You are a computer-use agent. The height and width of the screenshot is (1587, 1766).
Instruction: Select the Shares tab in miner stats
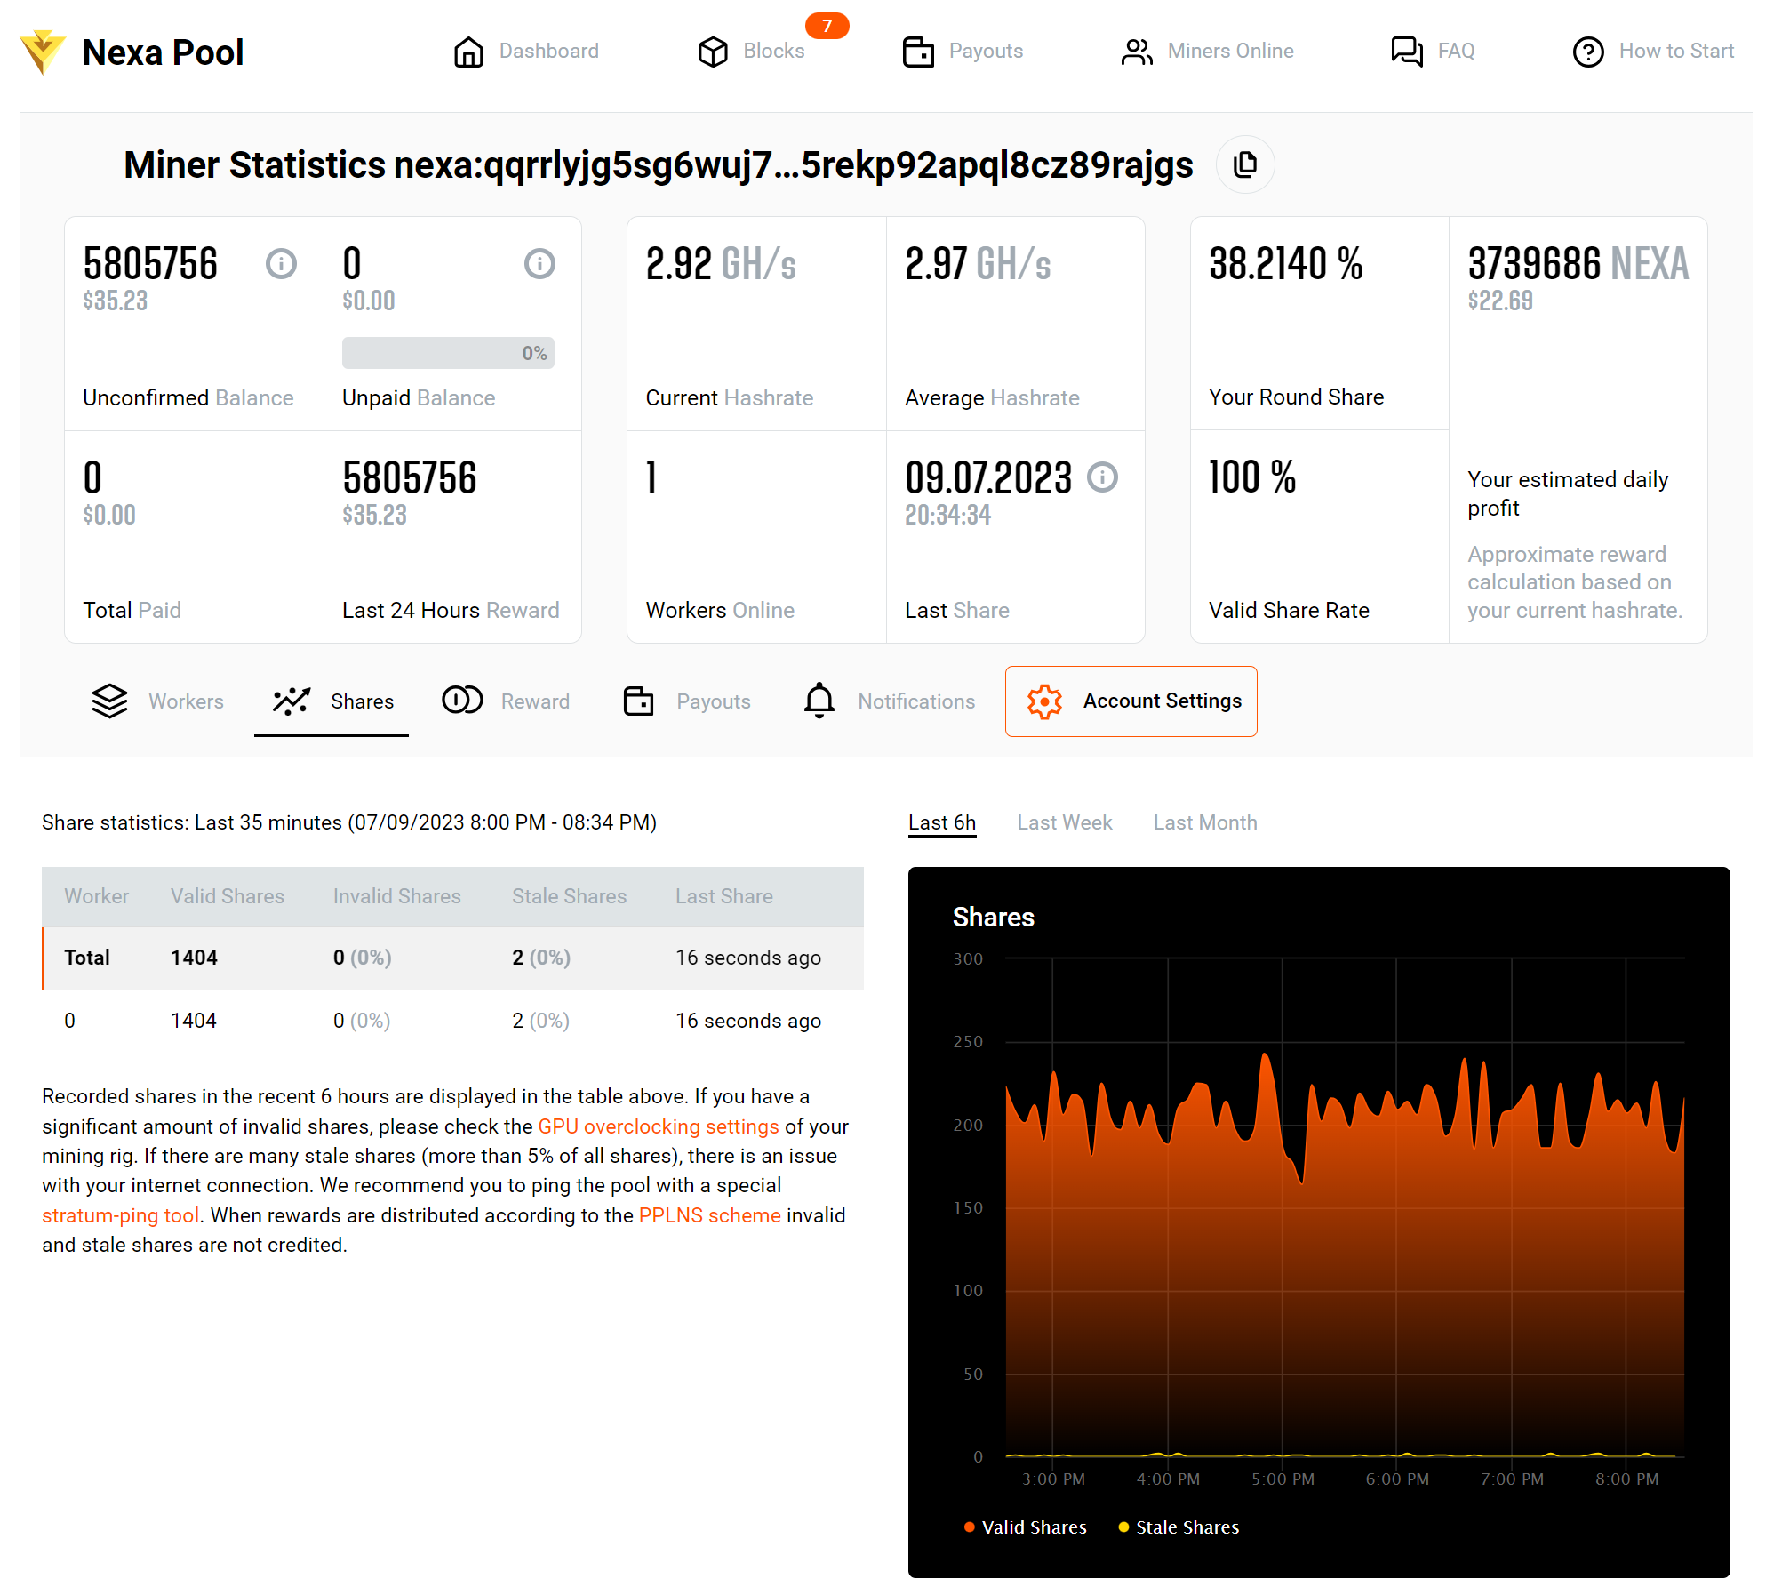tap(331, 701)
